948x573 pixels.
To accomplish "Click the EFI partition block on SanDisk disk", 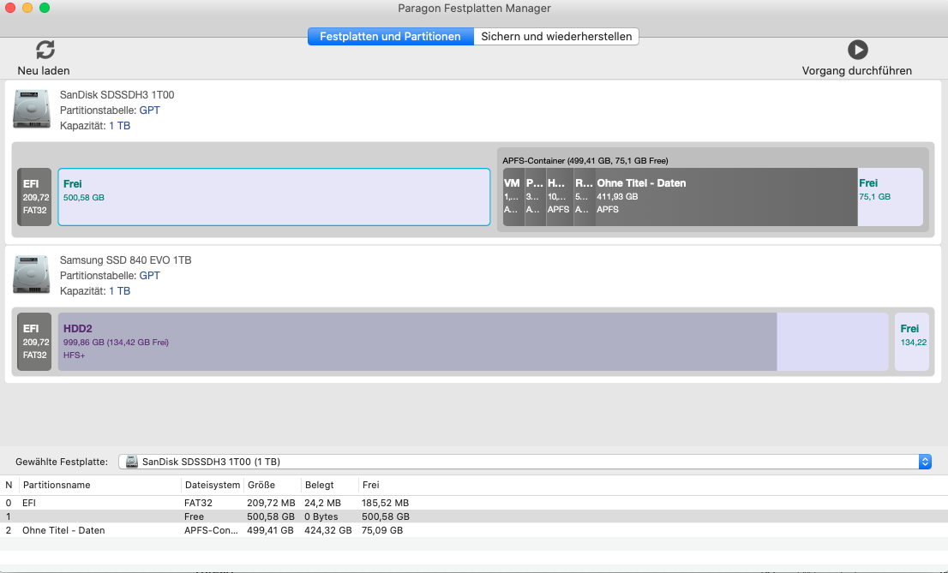I will (35, 197).
